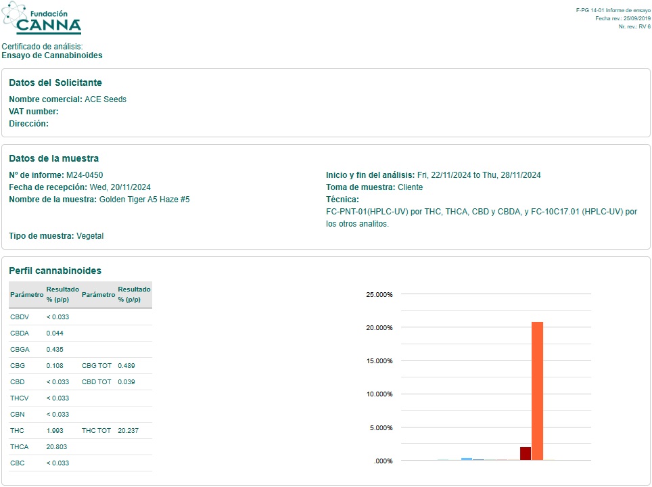Click the CBDV row label
652x487 pixels.
coord(20,317)
